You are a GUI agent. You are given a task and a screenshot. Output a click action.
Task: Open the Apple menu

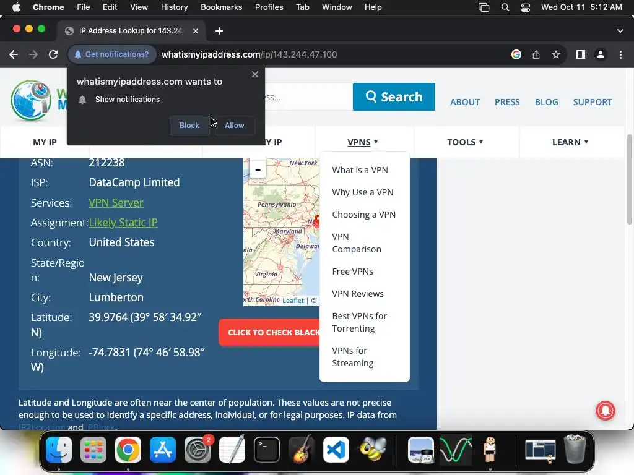tap(16, 7)
